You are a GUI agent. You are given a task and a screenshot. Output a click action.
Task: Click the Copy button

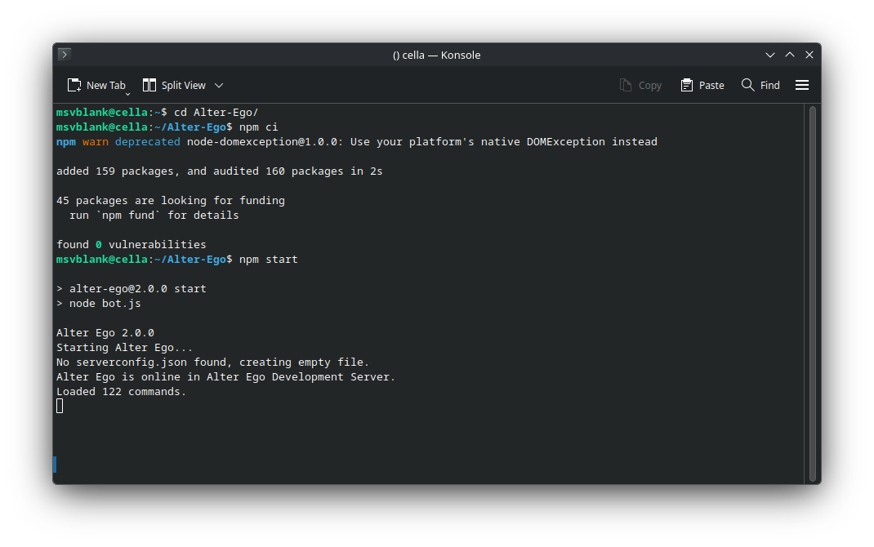(x=640, y=85)
